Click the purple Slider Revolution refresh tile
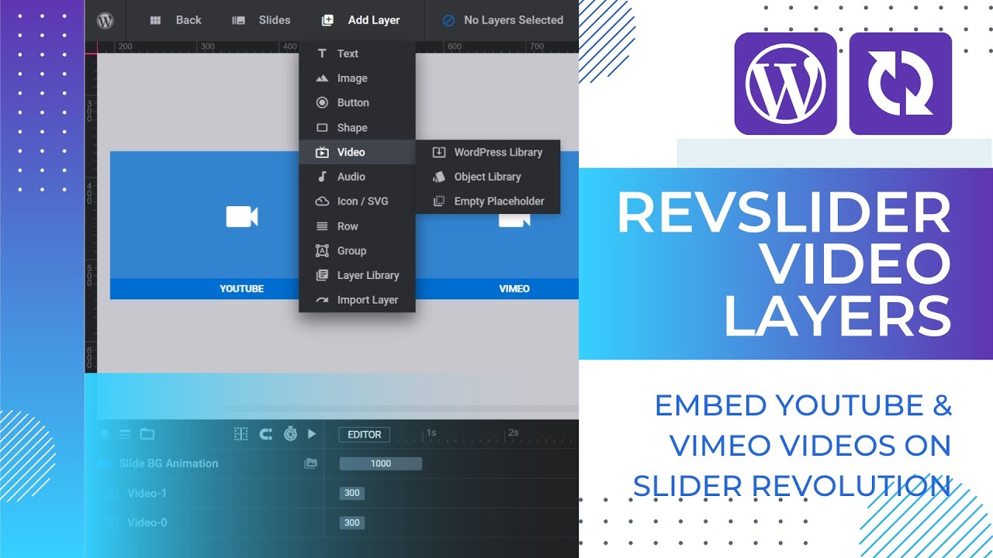 point(901,84)
